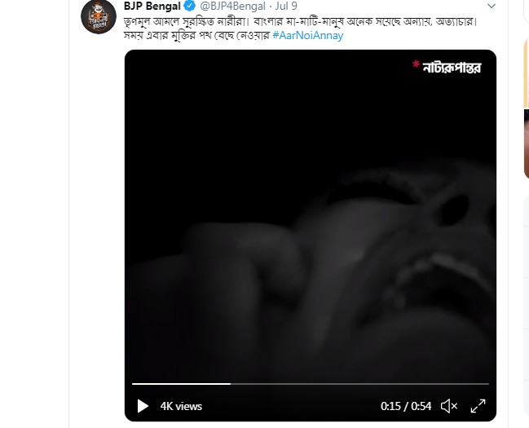The height and width of the screenshot is (428, 529).
Task: Click the played portion of the video progress bar
Action: pos(181,384)
